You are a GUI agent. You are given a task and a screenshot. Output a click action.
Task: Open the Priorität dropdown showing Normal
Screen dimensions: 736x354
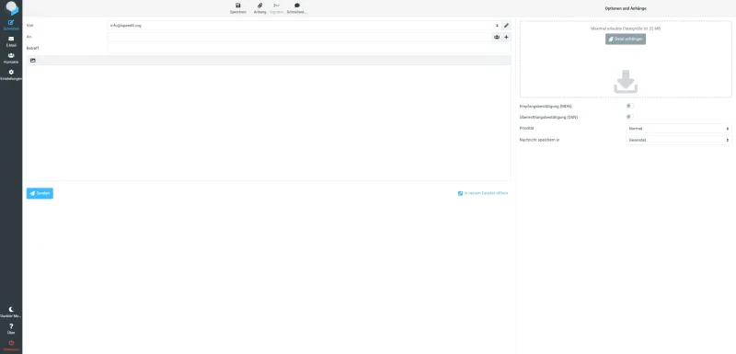click(x=679, y=129)
